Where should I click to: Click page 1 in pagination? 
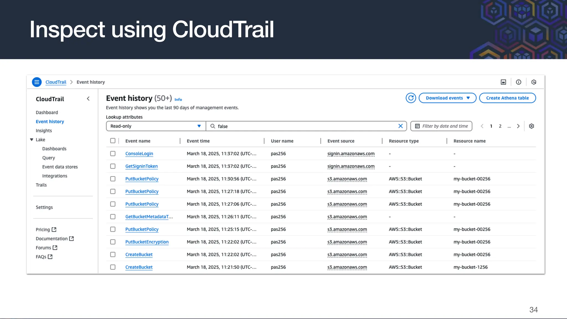(491, 126)
